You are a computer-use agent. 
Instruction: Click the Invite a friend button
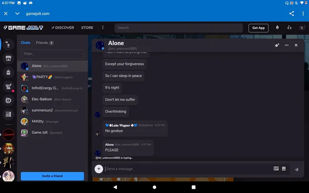[52, 176]
